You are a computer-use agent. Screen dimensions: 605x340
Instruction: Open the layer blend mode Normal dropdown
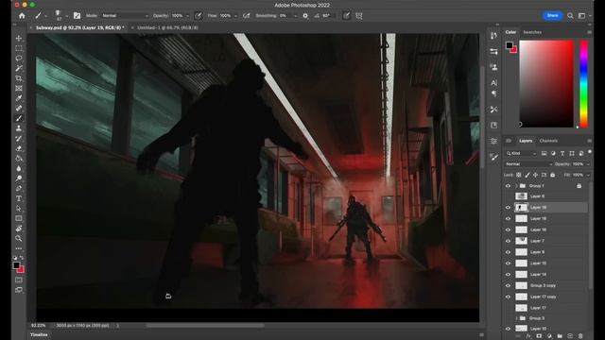(528, 164)
